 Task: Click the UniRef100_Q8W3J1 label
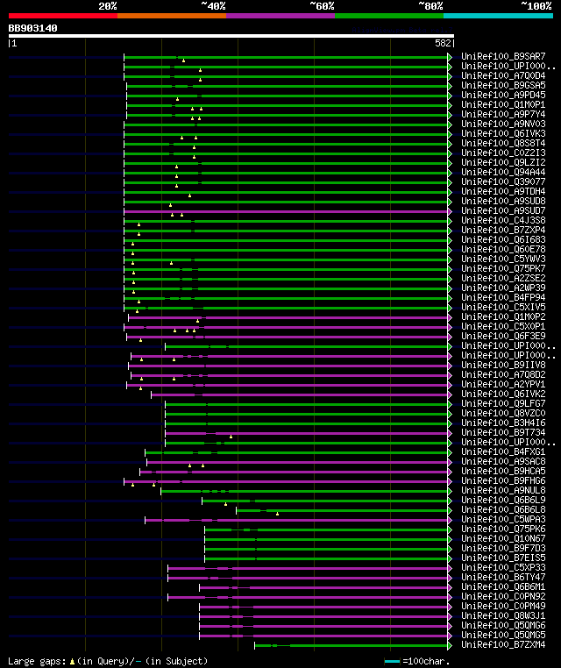[503, 615]
